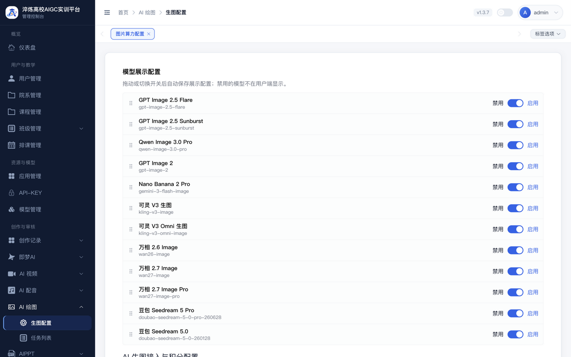The image size is (571, 357).
Task: Go to 首页 breadcrumb link
Action: 123,13
